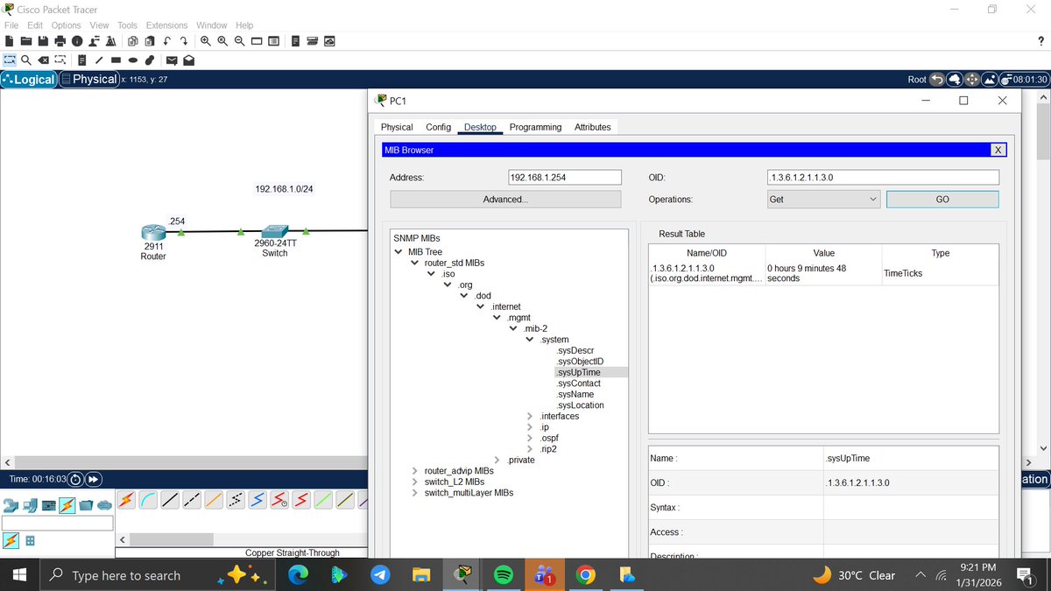Open the Extensions menu

click(166, 25)
